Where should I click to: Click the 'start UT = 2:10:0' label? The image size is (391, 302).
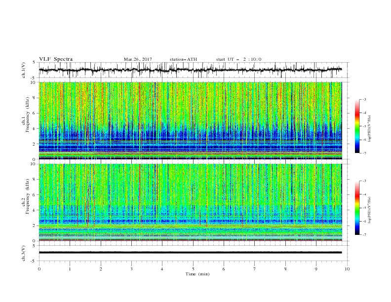point(238,59)
